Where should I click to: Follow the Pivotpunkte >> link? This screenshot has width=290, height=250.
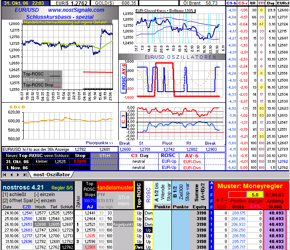tap(99, 143)
